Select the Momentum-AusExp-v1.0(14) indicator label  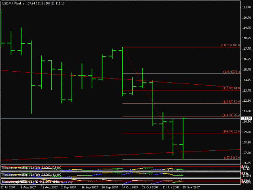tap(32, 168)
